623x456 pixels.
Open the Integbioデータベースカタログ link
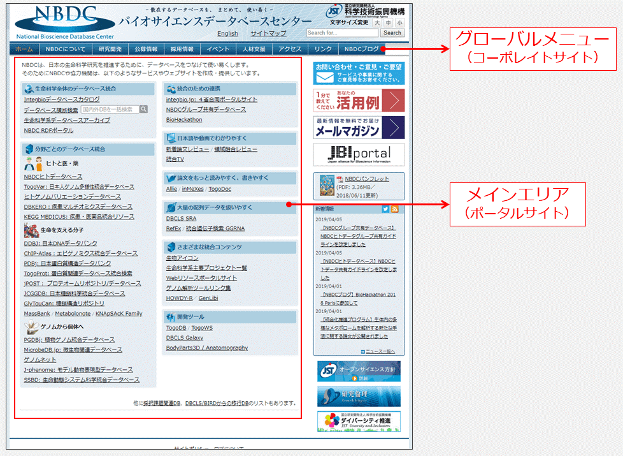tap(62, 99)
